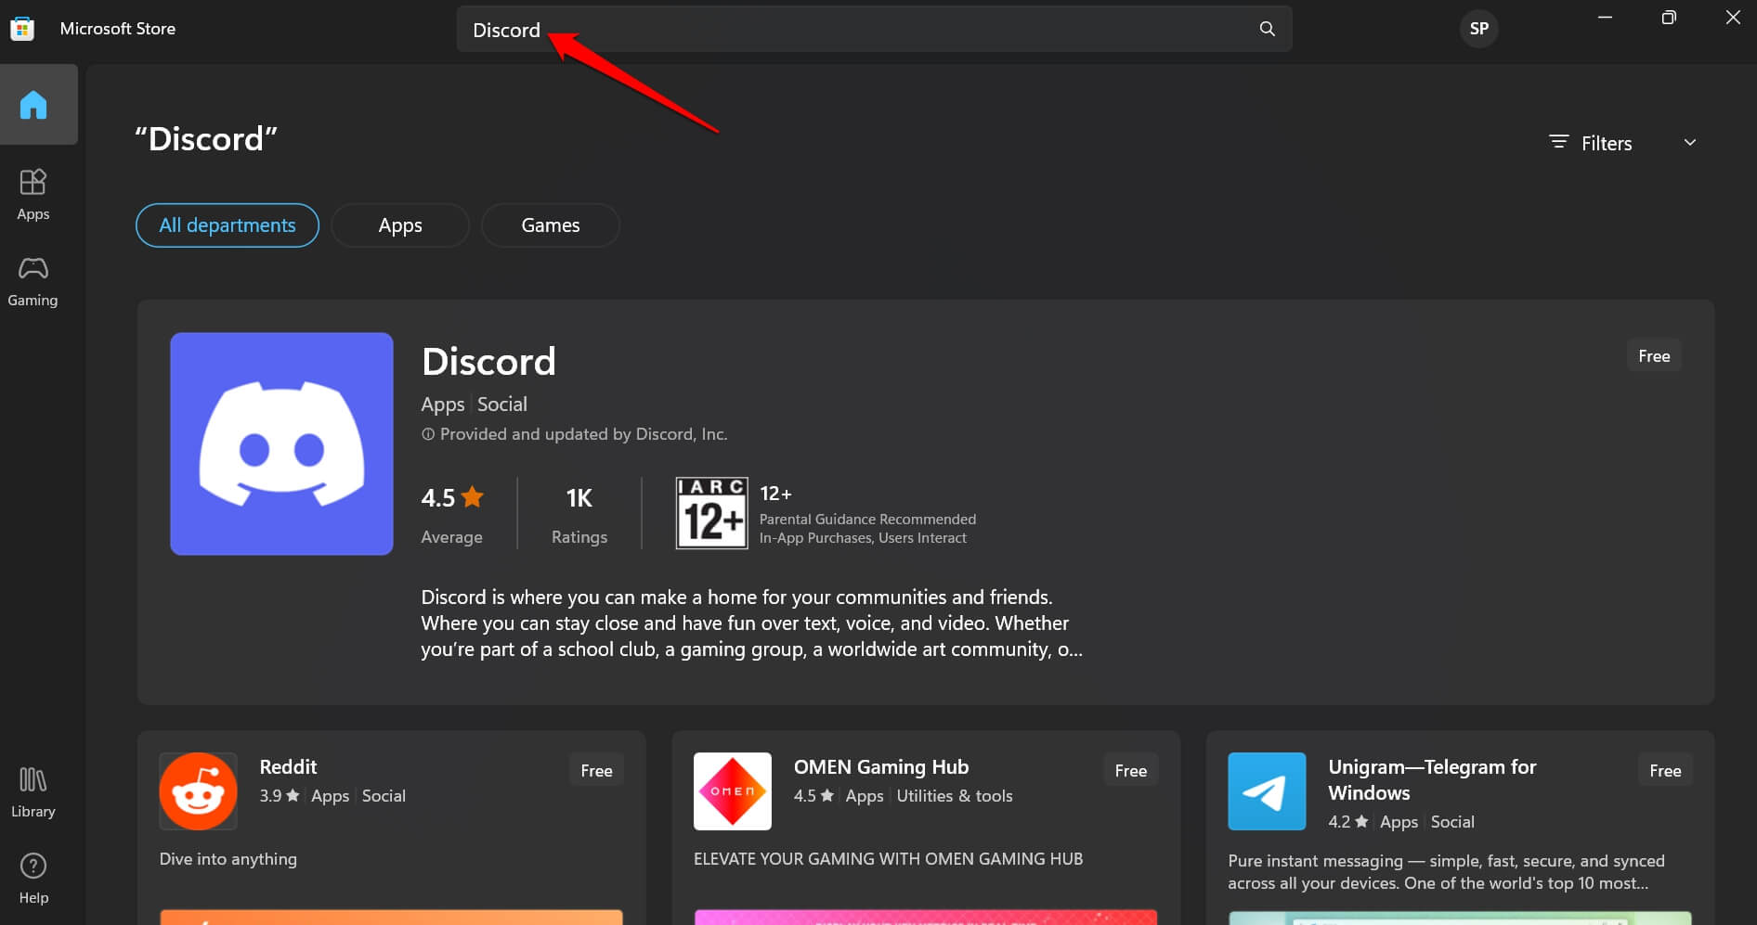Screen dimensions: 1757x925
Task: Click the SP account profile icon
Action: click(1478, 28)
